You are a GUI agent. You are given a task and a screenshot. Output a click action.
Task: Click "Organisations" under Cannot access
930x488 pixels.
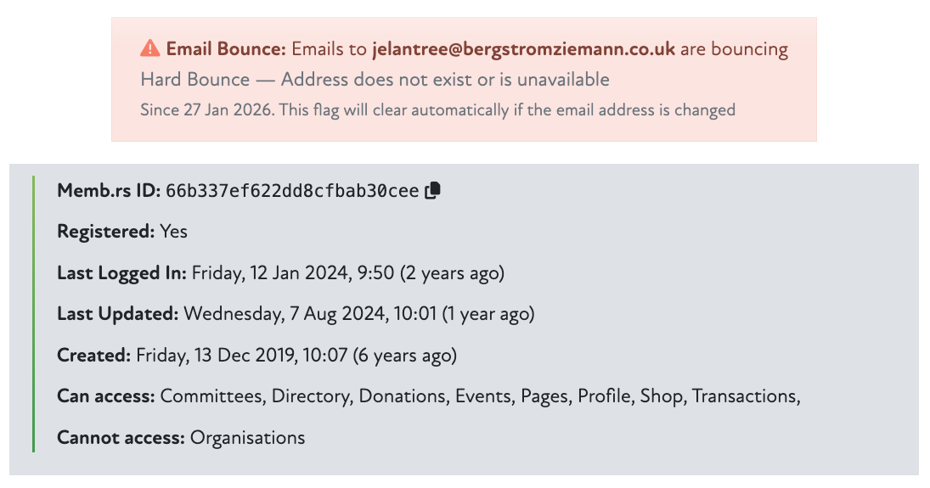click(247, 438)
